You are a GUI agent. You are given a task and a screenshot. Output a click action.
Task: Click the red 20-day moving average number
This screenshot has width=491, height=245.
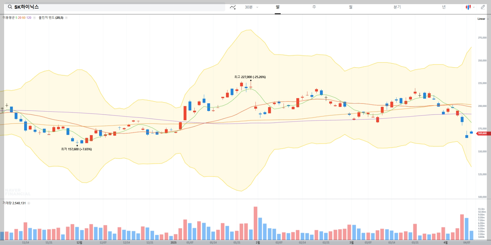[20, 18]
